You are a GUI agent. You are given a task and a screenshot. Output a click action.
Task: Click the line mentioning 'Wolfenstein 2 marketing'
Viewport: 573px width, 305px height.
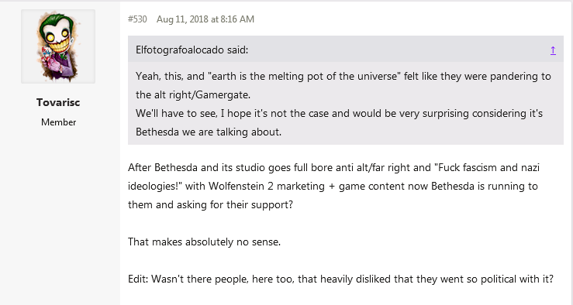333,187
